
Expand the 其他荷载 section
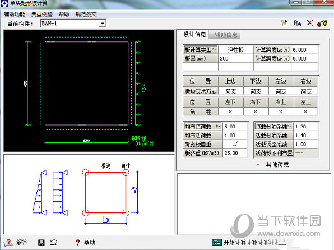tap(273, 165)
